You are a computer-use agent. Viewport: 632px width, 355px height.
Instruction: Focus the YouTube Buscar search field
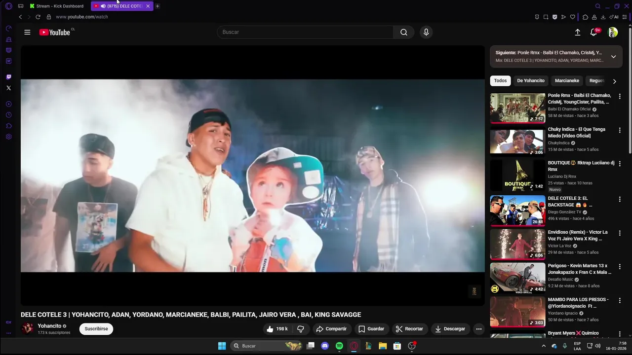(x=305, y=32)
